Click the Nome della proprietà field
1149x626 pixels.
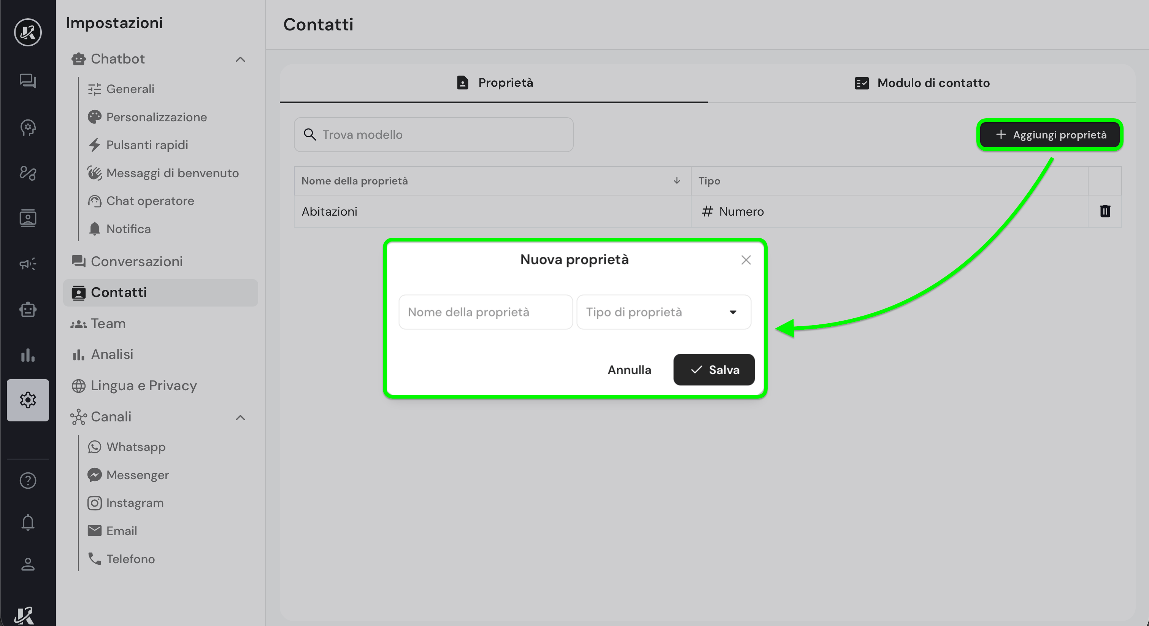(x=485, y=312)
